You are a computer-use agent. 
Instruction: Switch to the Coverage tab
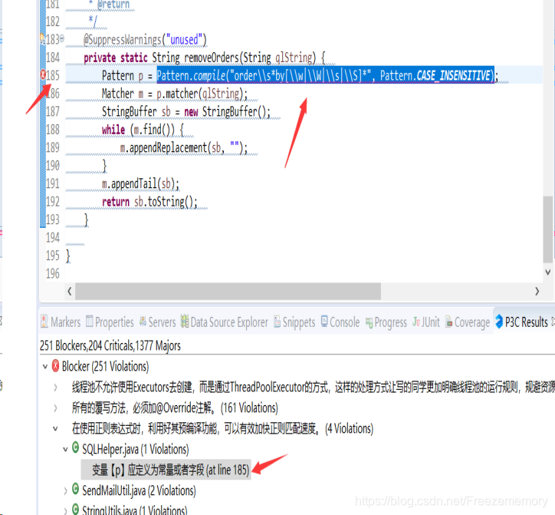(467, 322)
